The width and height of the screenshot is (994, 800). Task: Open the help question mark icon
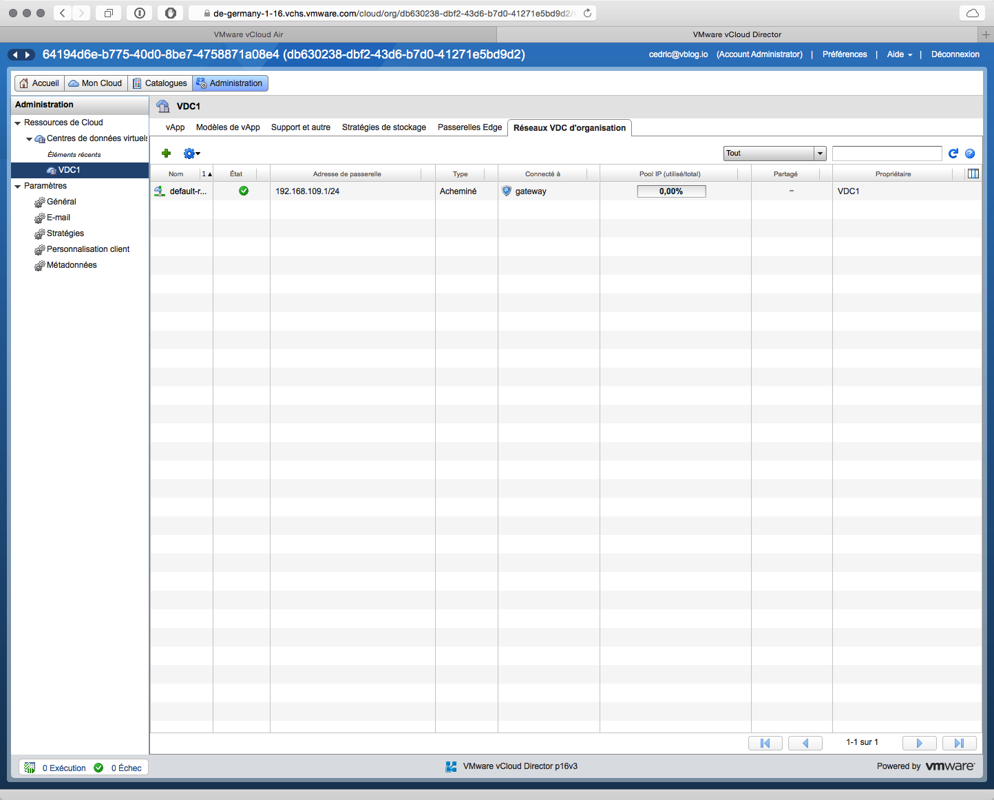click(x=970, y=154)
